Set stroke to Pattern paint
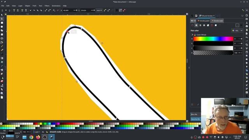Image resolution: width=249 pixels, height=140 pixels. coord(212,25)
